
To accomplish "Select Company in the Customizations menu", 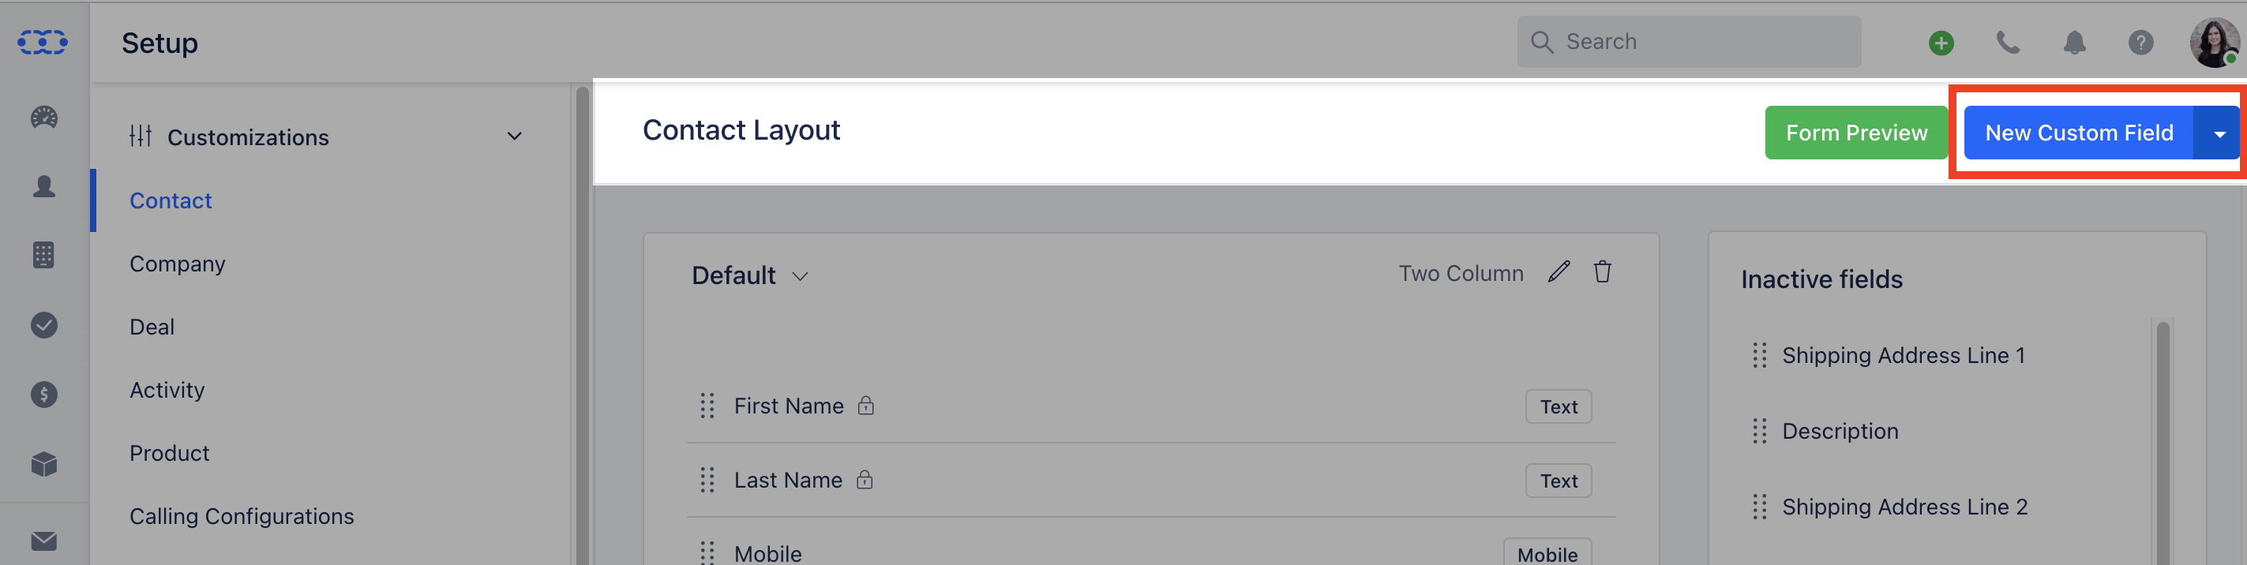I will click(x=177, y=264).
